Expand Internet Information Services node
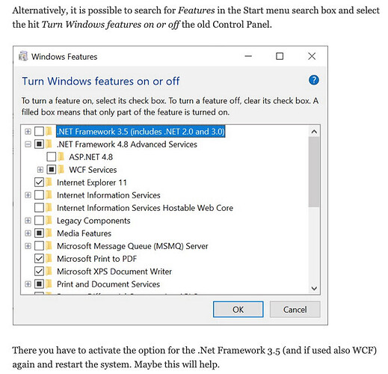This screenshot has height=374, width=388. coord(28,195)
